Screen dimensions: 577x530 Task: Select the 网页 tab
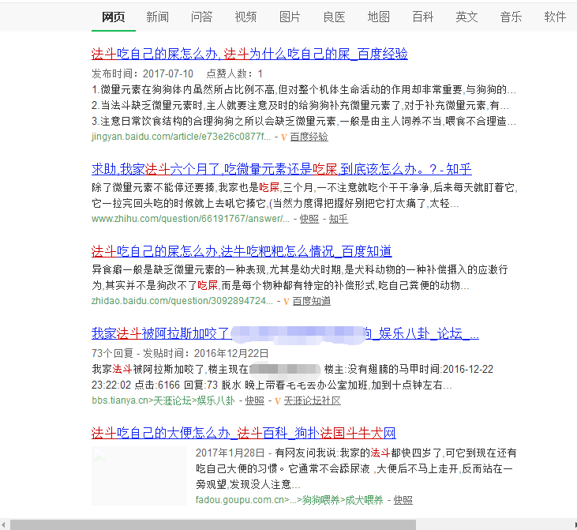pyautogui.click(x=114, y=17)
